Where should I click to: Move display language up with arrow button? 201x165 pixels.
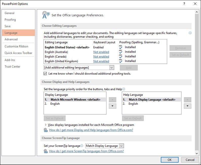pyautogui.click(x=113, y=100)
